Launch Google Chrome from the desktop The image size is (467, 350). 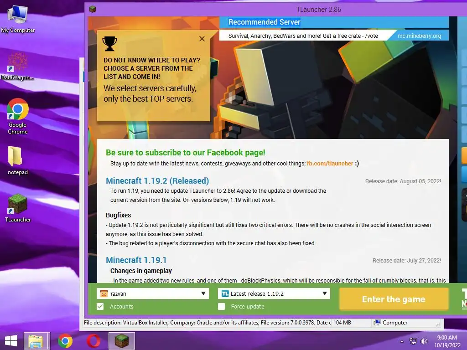pos(18,116)
